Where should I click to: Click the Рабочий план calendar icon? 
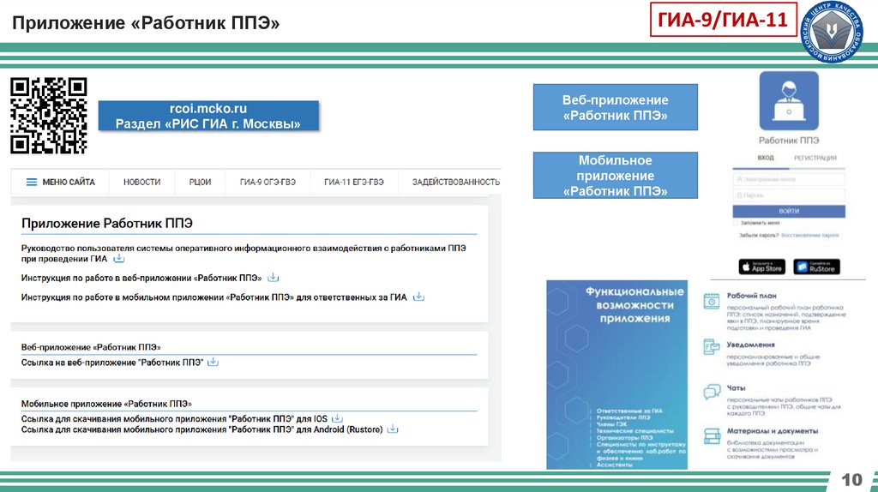pos(712,301)
